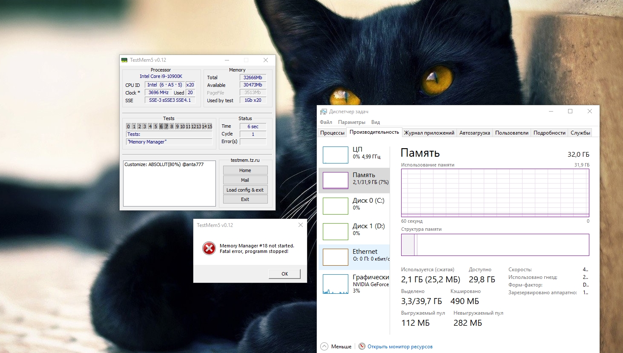Click the Task Manager title bar icon
Screen dimensions: 623x353
(324, 112)
